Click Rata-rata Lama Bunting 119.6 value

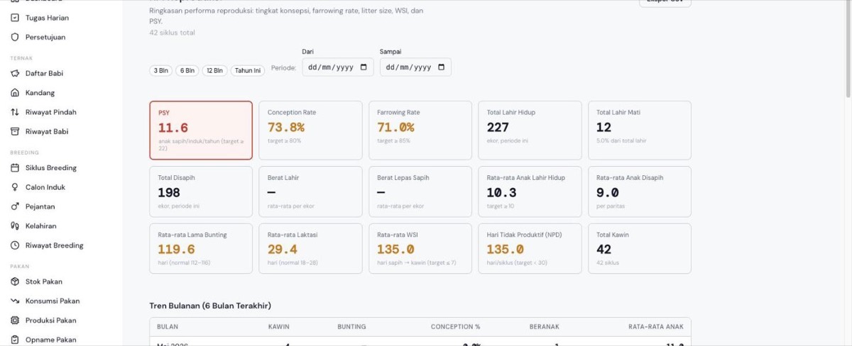coord(176,250)
